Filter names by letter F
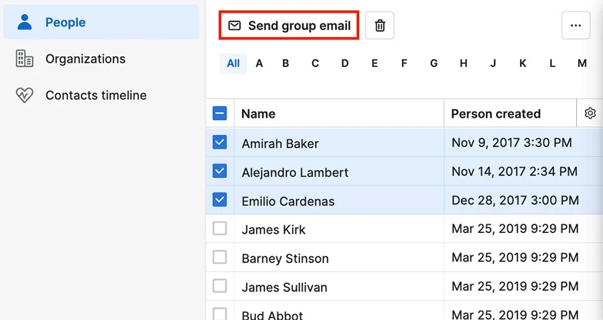Viewport: 603px width, 320px height. pyautogui.click(x=404, y=63)
